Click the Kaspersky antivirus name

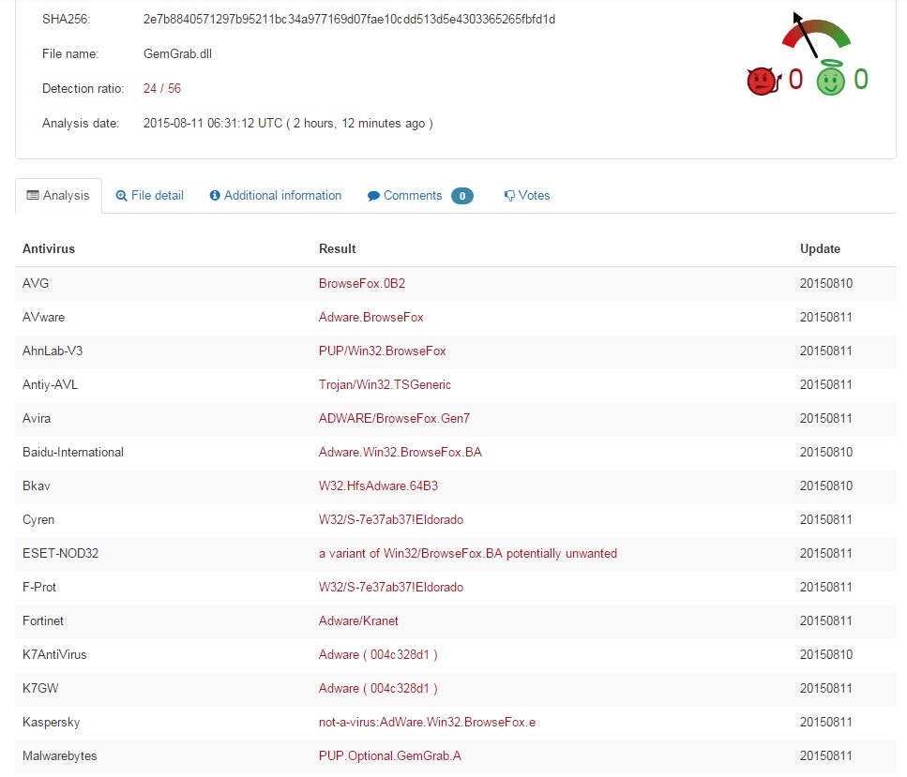[52, 722]
